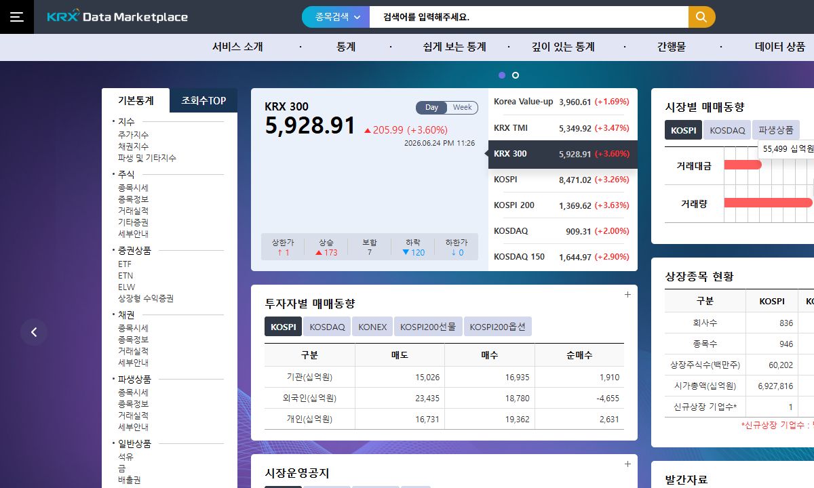814x488 pixels.
Task: Select the KOSPI 200 index row
Action: (x=562, y=205)
